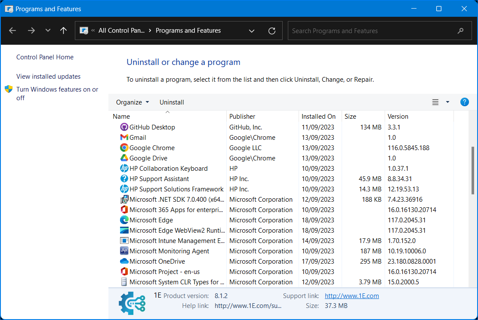
Task: Expand the view options dropdown arrow
Action: coord(447,102)
